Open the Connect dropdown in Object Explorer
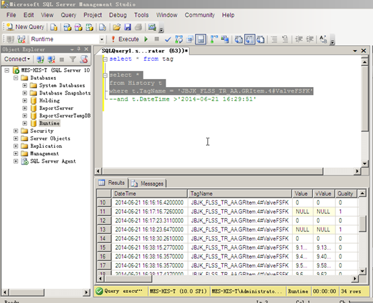The image size is (373, 303). point(17,59)
